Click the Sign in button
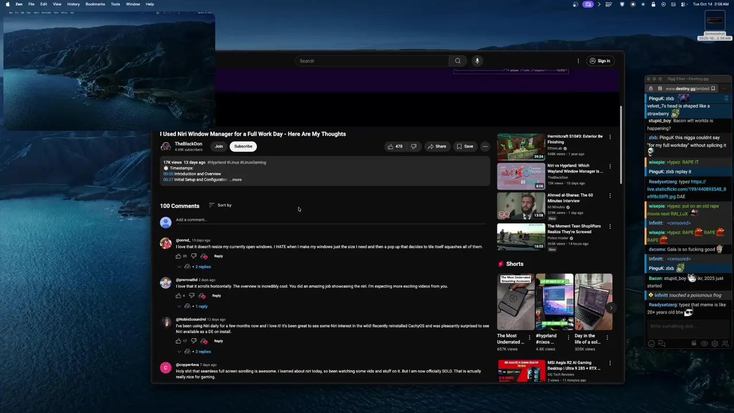734x413 pixels. pos(600,61)
